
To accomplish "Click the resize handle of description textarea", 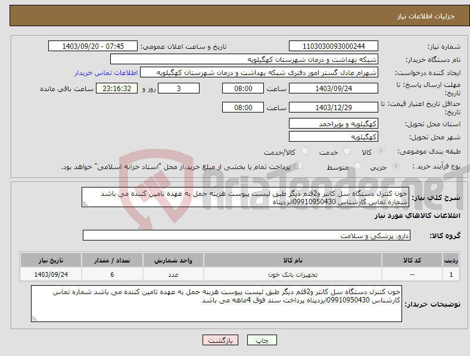I will click(85, 204).
